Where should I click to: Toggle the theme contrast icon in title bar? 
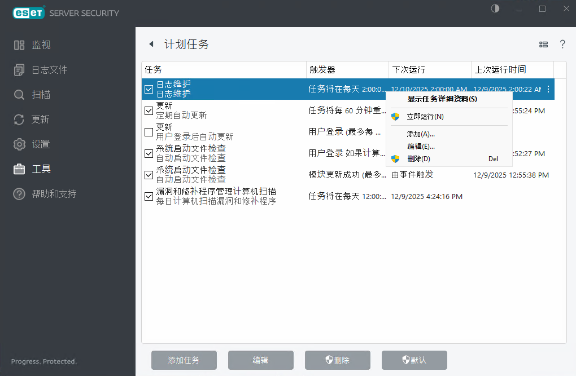(495, 9)
